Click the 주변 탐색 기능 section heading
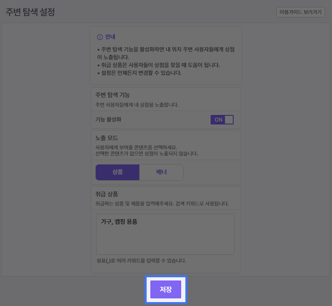The width and height of the screenshot is (332, 306). click(113, 94)
